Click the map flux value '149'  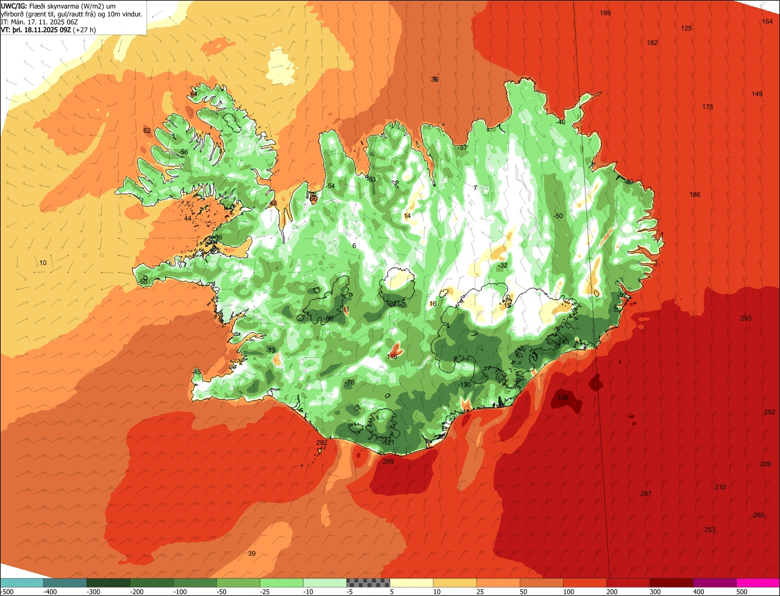click(757, 94)
